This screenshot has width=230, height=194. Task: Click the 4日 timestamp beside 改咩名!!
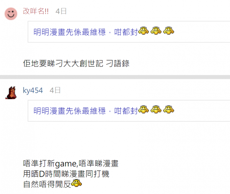tap(61, 11)
